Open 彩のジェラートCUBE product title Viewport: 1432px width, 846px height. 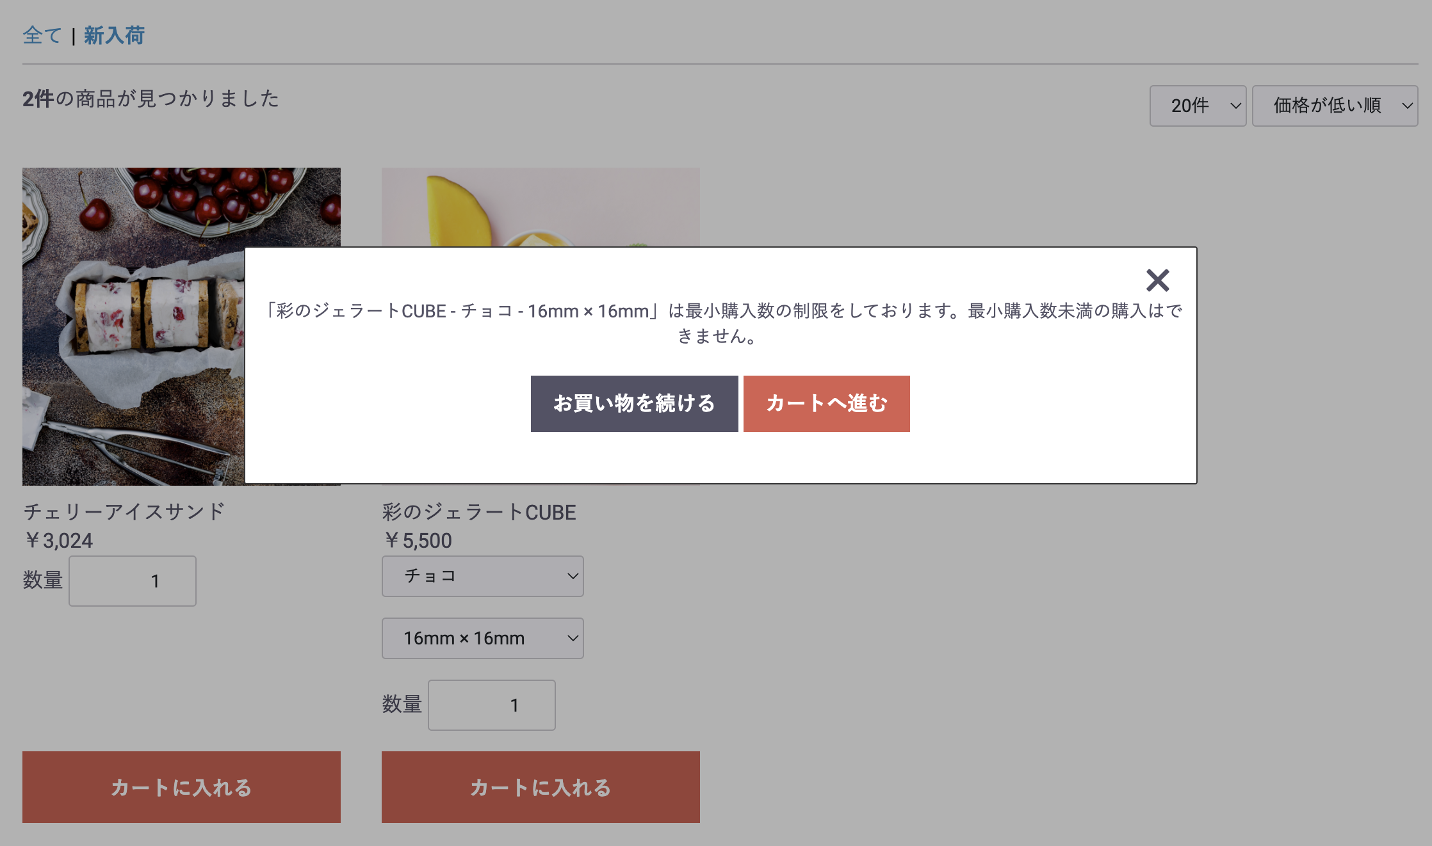479,512
